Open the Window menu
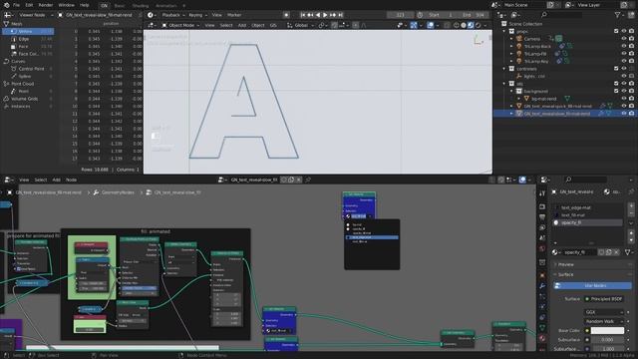 (67, 5)
